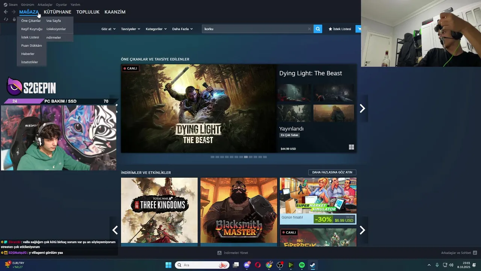Click Ana Sayfa in the submenu

54,21
